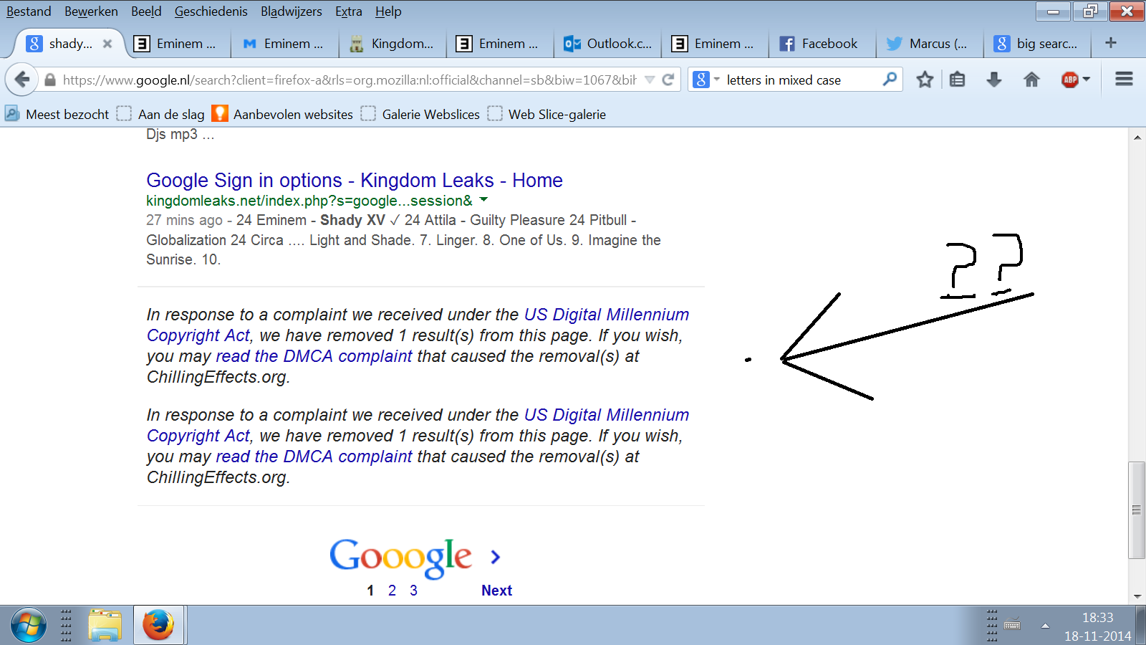1146x645 pixels.
Task: Bookmark this page with the star icon
Action: coord(925,80)
